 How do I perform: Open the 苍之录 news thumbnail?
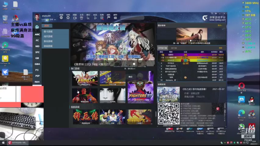tap(168, 94)
